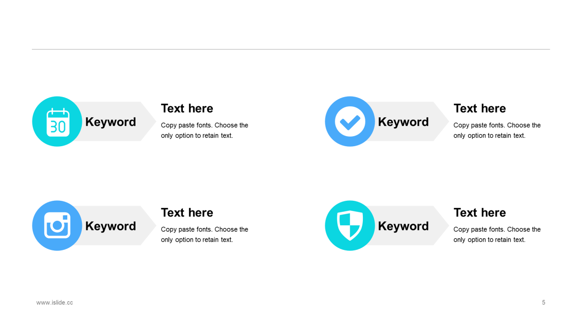The image size is (582, 327).
Task: Select the blue checkmark circle icon
Action: (350, 122)
